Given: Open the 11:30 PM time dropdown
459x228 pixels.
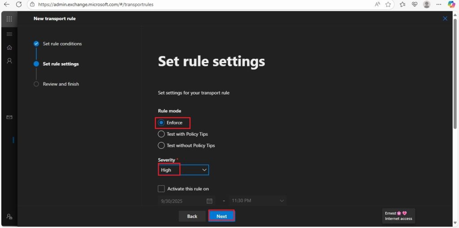Looking at the screenshot, I should [258, 201].
